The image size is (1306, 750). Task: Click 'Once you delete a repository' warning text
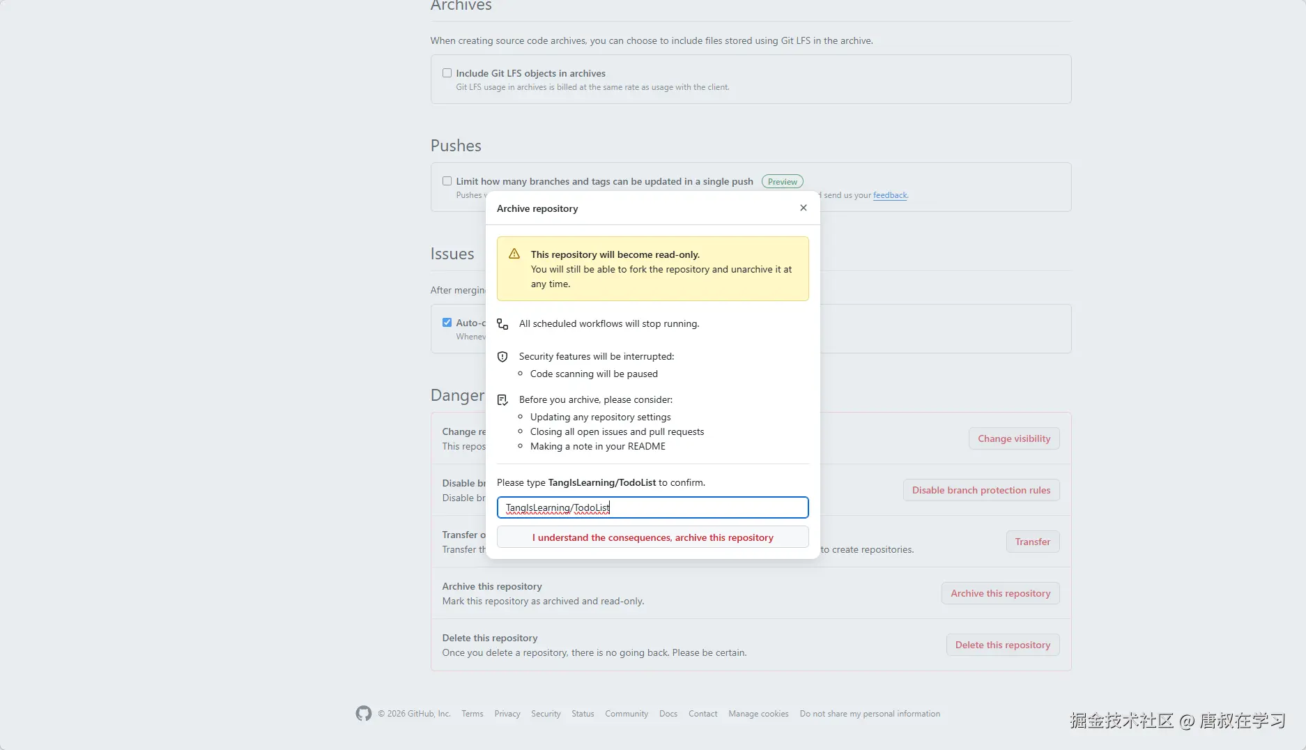[x=594, y=652]
